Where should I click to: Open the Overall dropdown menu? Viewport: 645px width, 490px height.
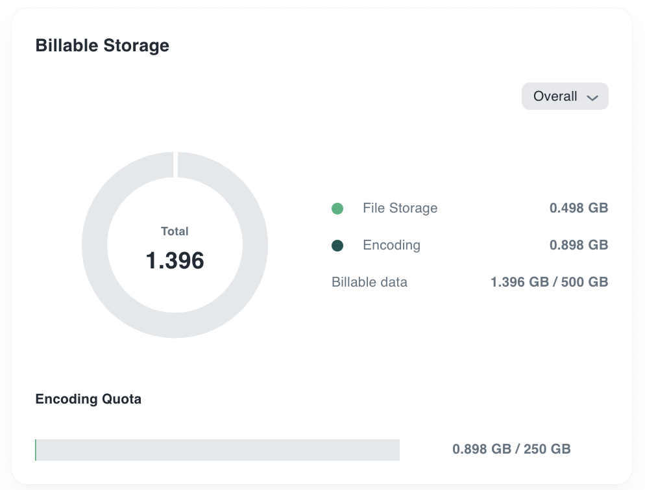pos(565,96)
